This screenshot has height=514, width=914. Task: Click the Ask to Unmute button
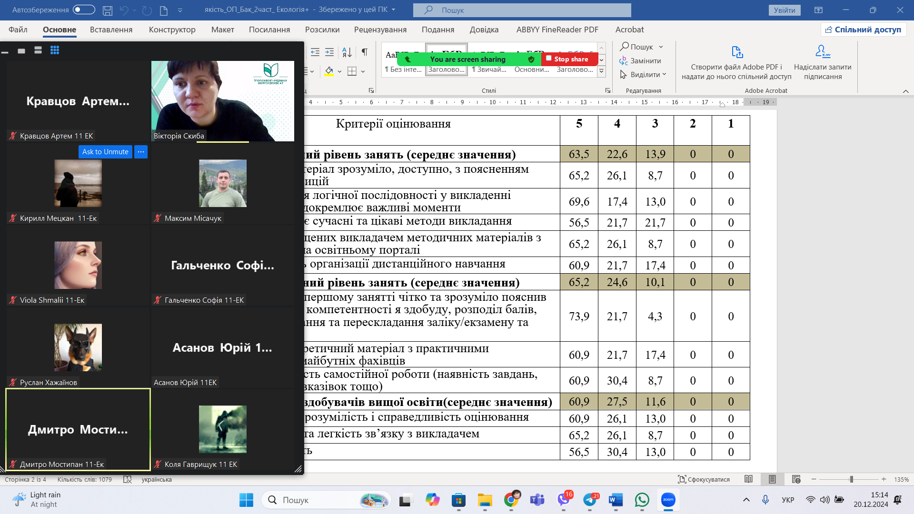point(105,152)
